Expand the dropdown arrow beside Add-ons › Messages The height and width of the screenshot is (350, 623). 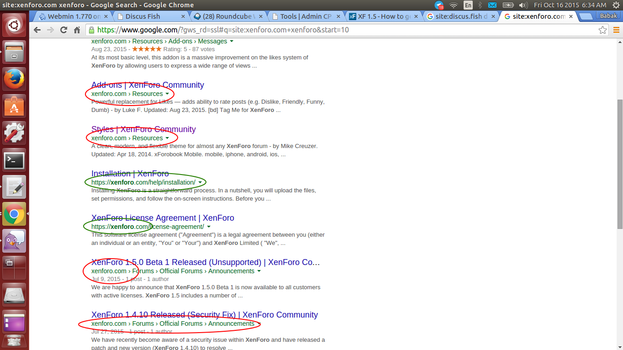(232, 42)
